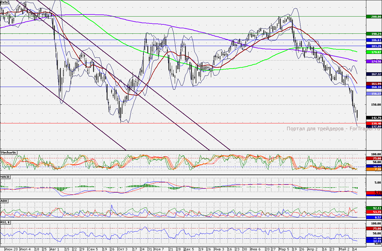
Task: Click the 'ADX' indicator label
Action: (4, 200)
